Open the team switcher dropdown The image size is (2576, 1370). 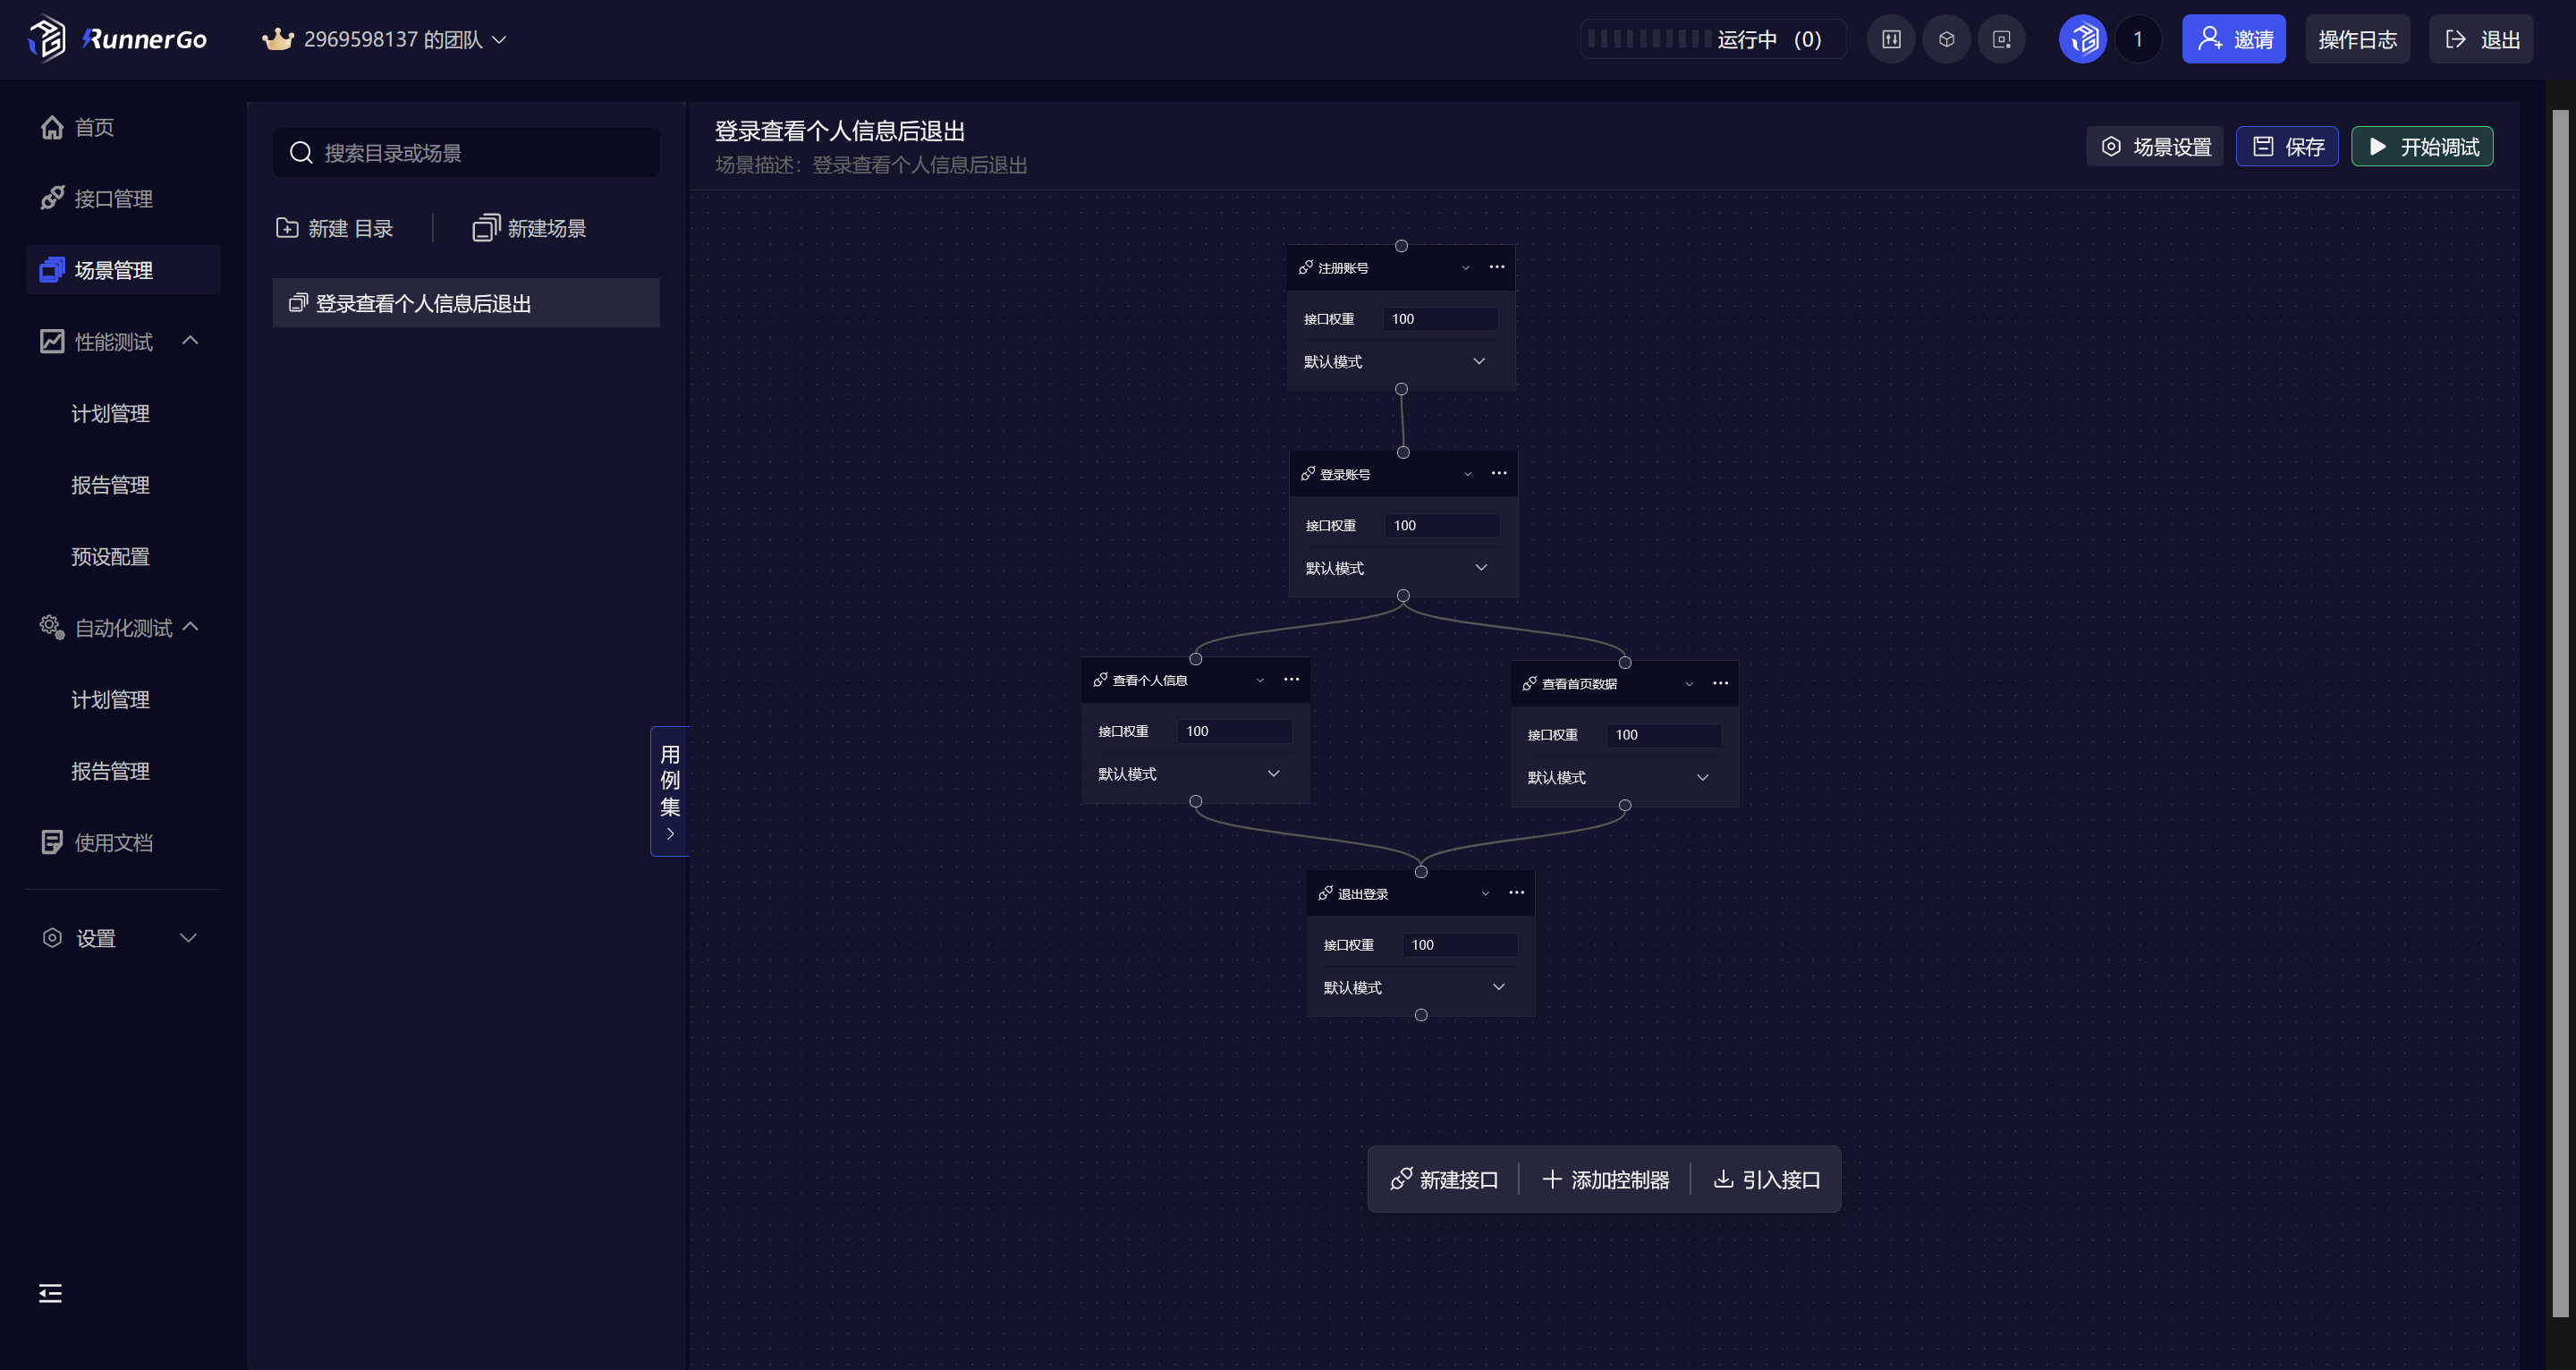(x=384, y=39)
